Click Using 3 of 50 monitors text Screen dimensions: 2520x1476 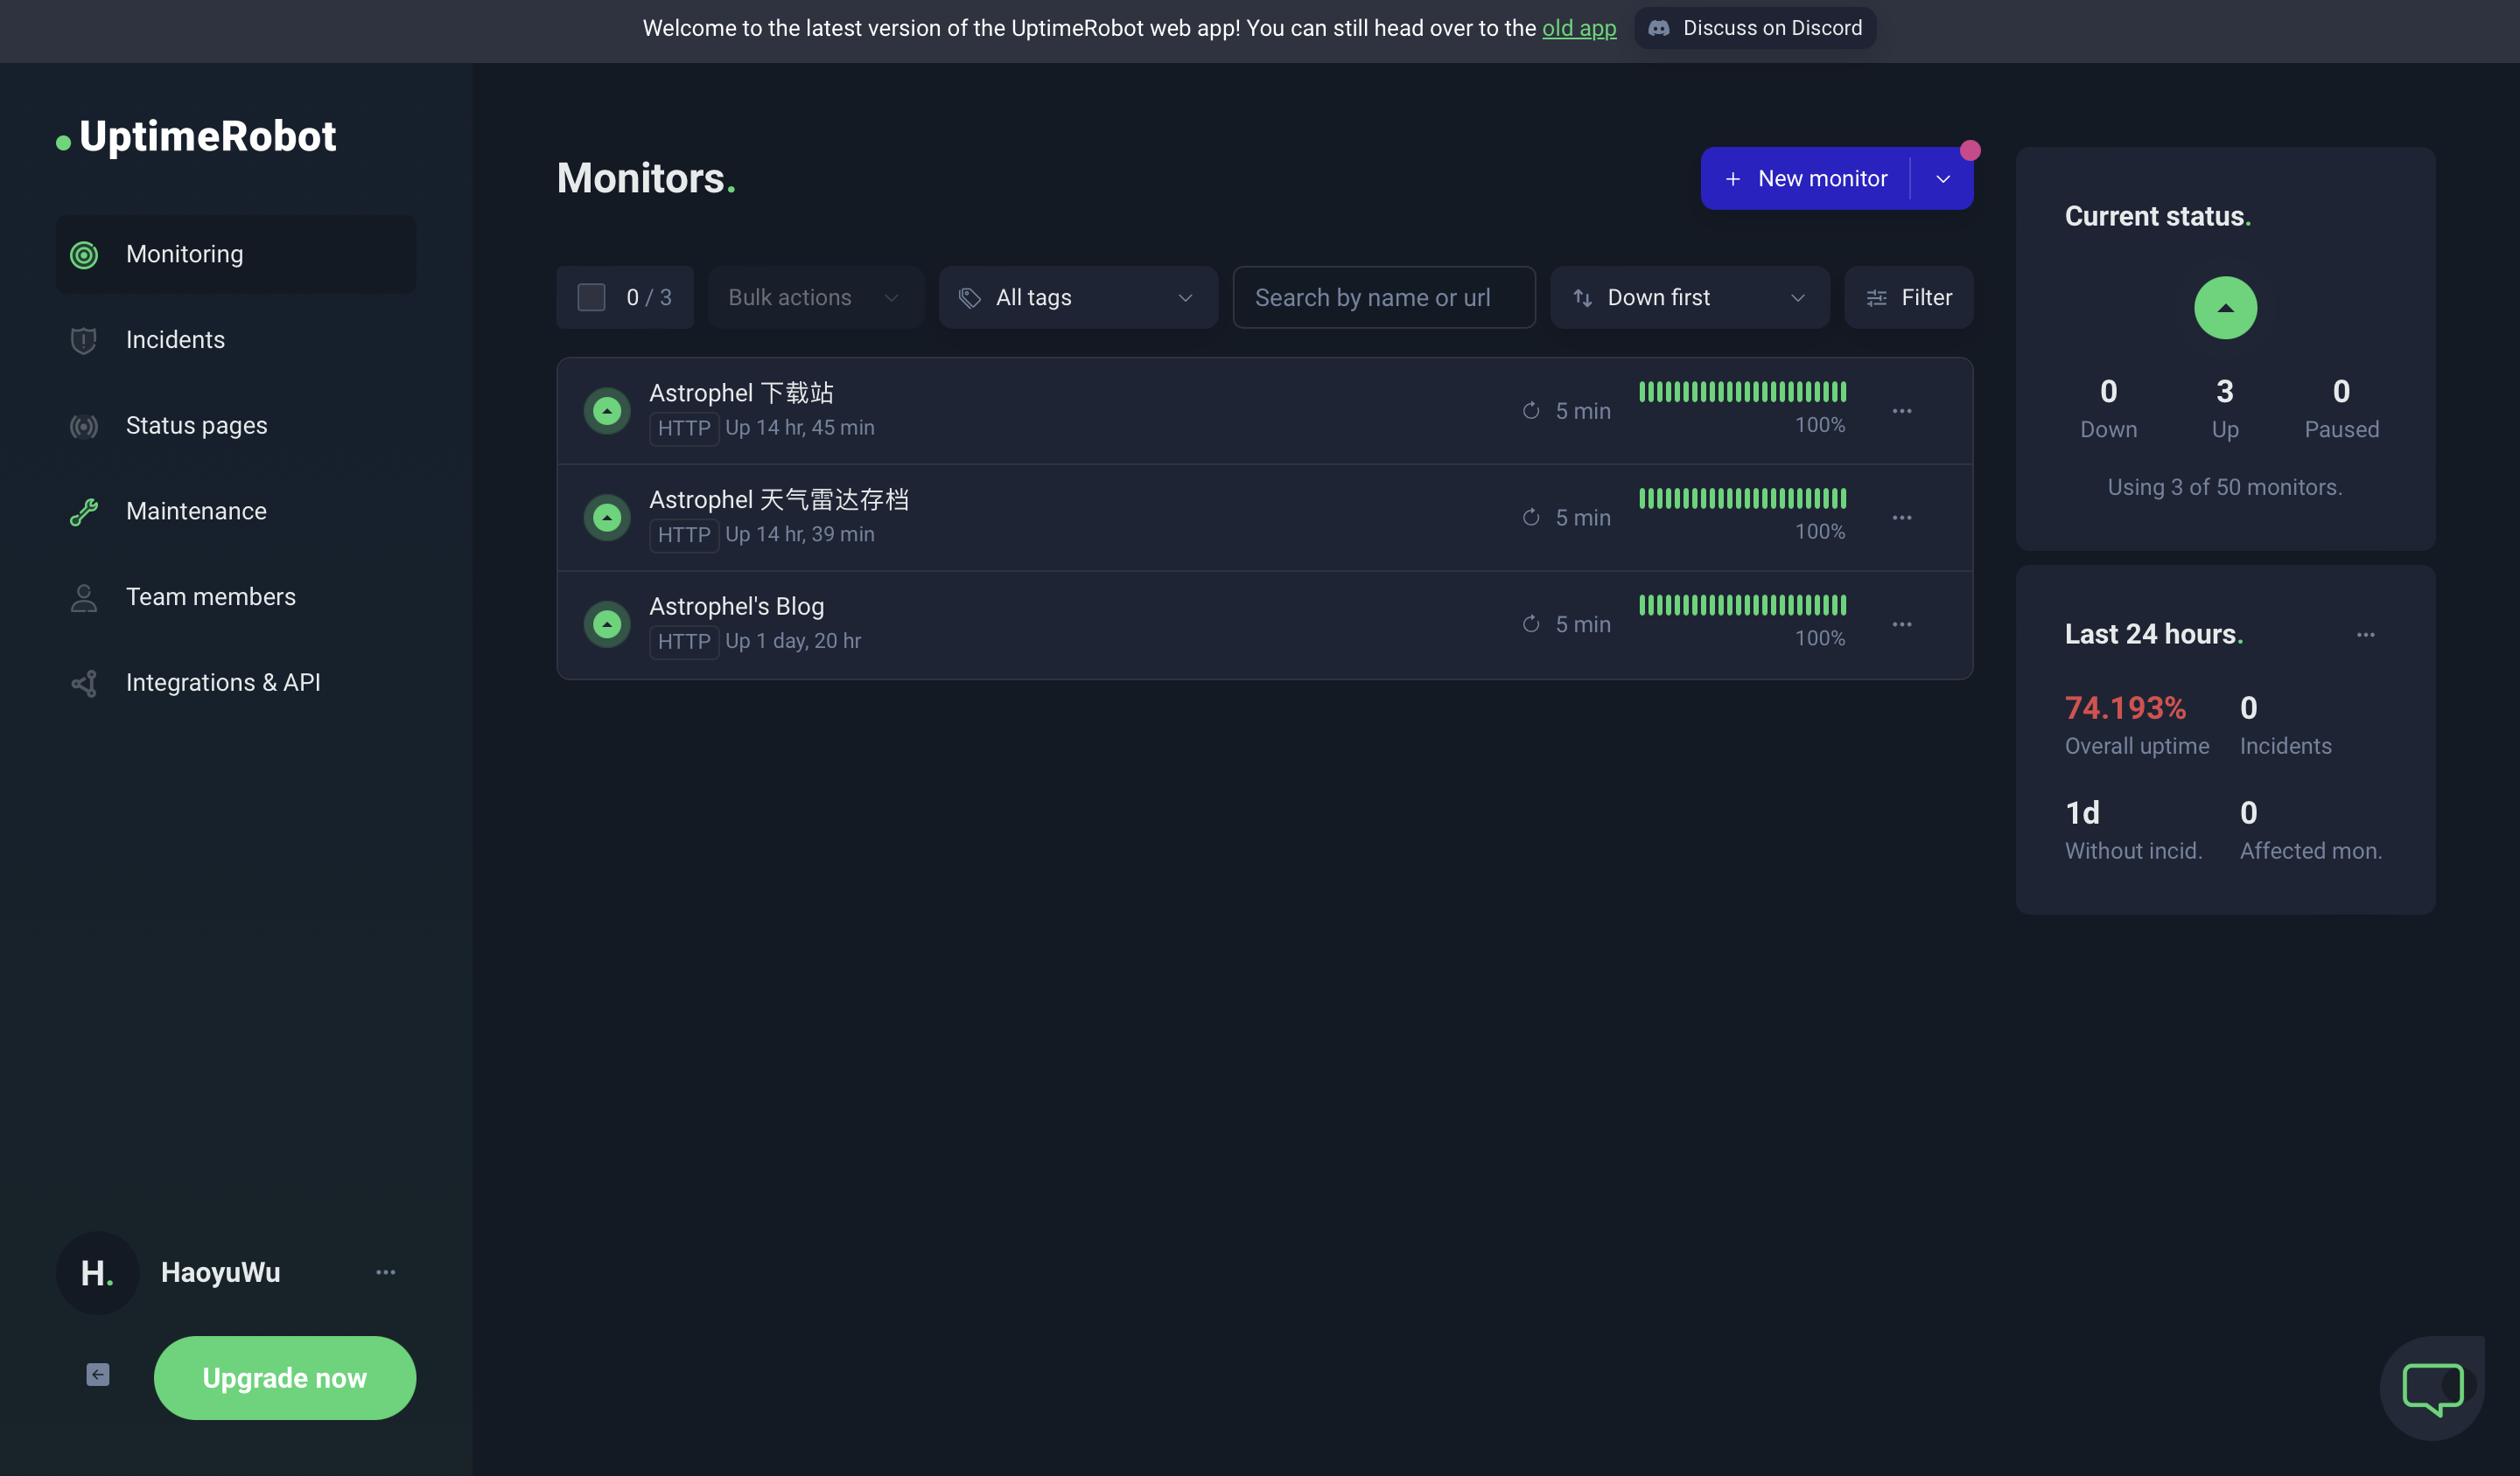click(2224, 488)
